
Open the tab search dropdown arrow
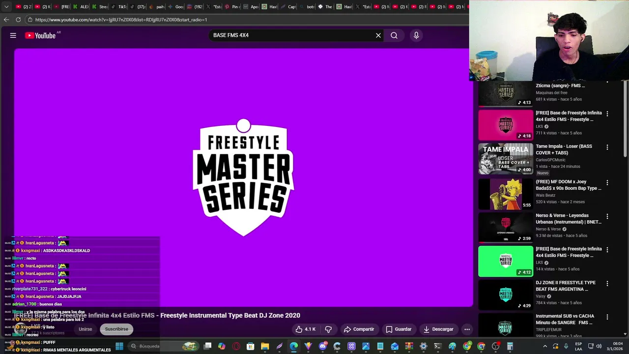pyautogui.click(x=6, y=7)
